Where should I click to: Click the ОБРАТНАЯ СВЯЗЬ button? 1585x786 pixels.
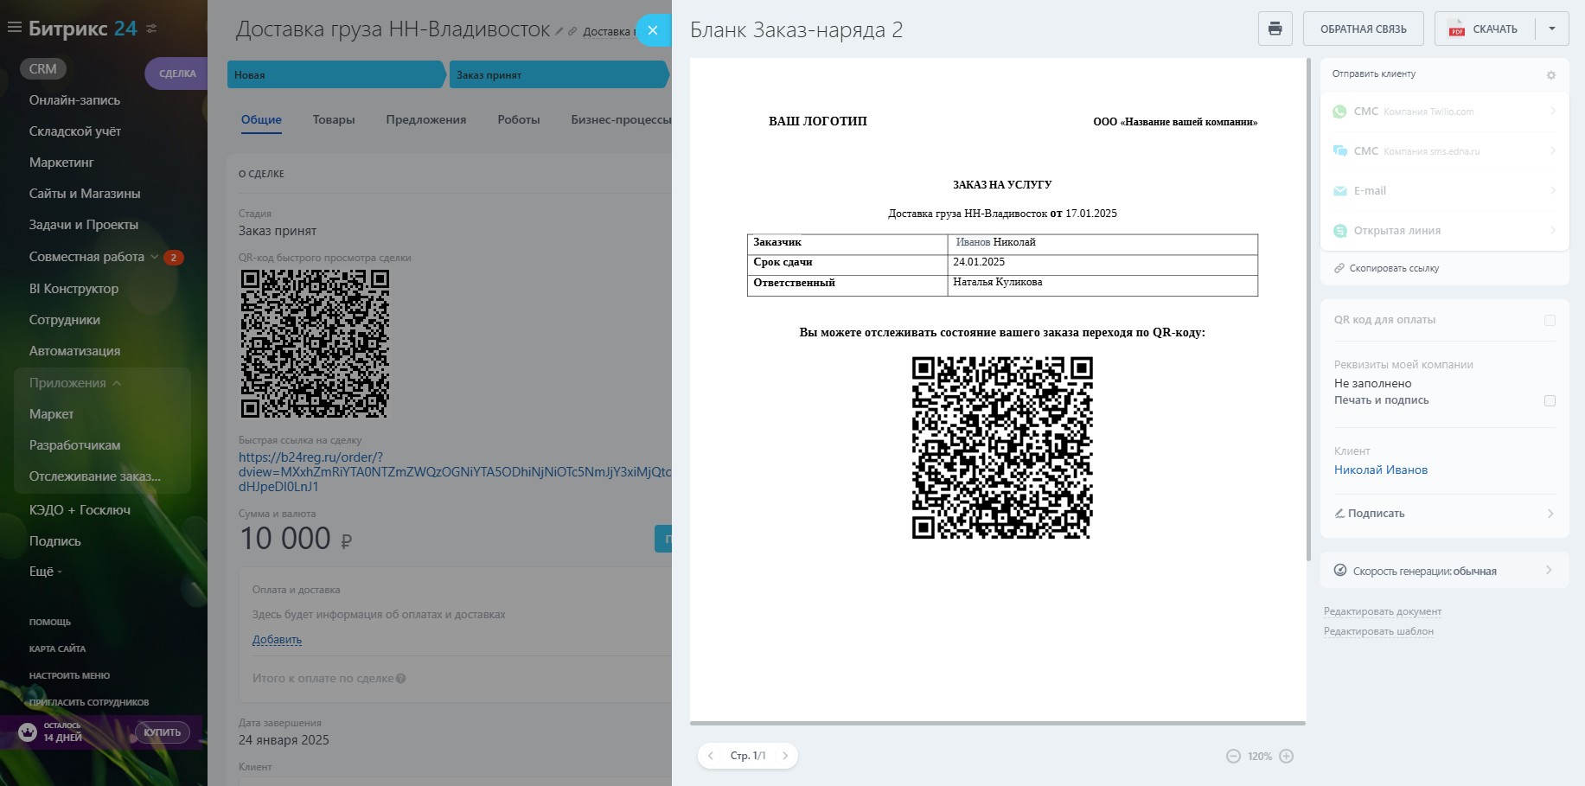coord(1364,29)
